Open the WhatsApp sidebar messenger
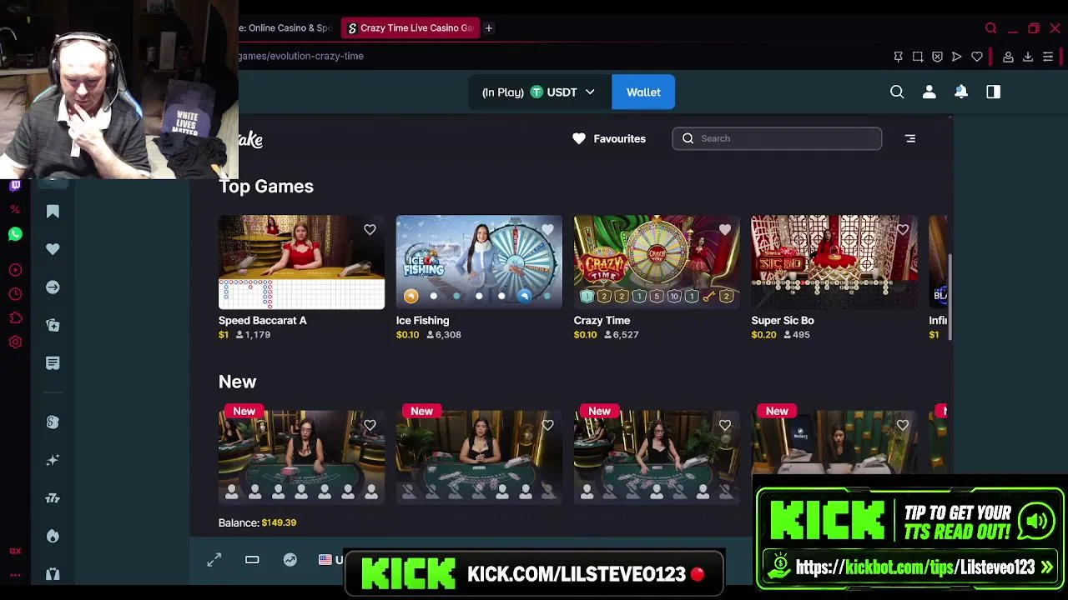This screenshot has width=1068, height=600. coord(15,234)
